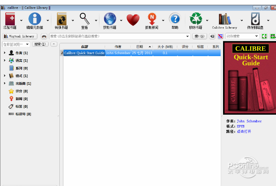
Task: Open the saved searches dropdown
Action: pos(257,36)
